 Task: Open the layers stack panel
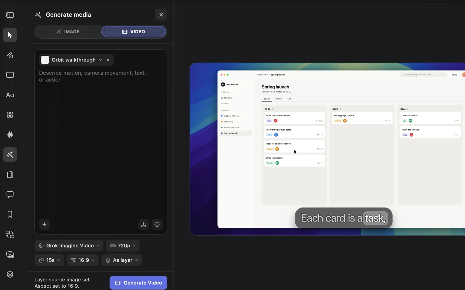[10, 274]
